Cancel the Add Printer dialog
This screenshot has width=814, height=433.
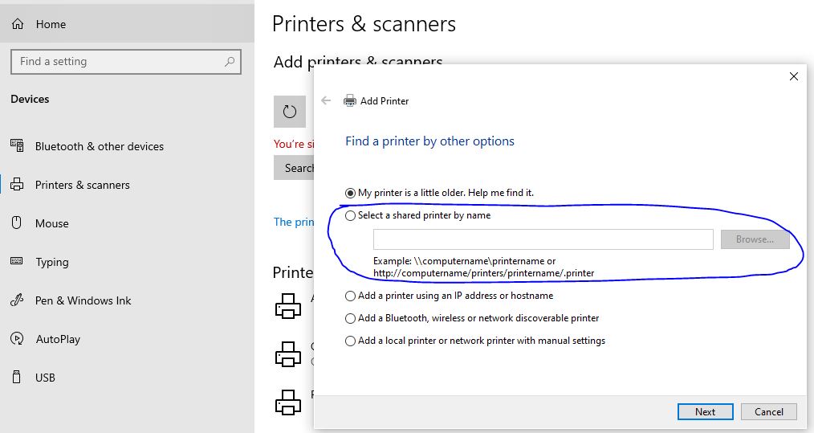pos(768,411)
